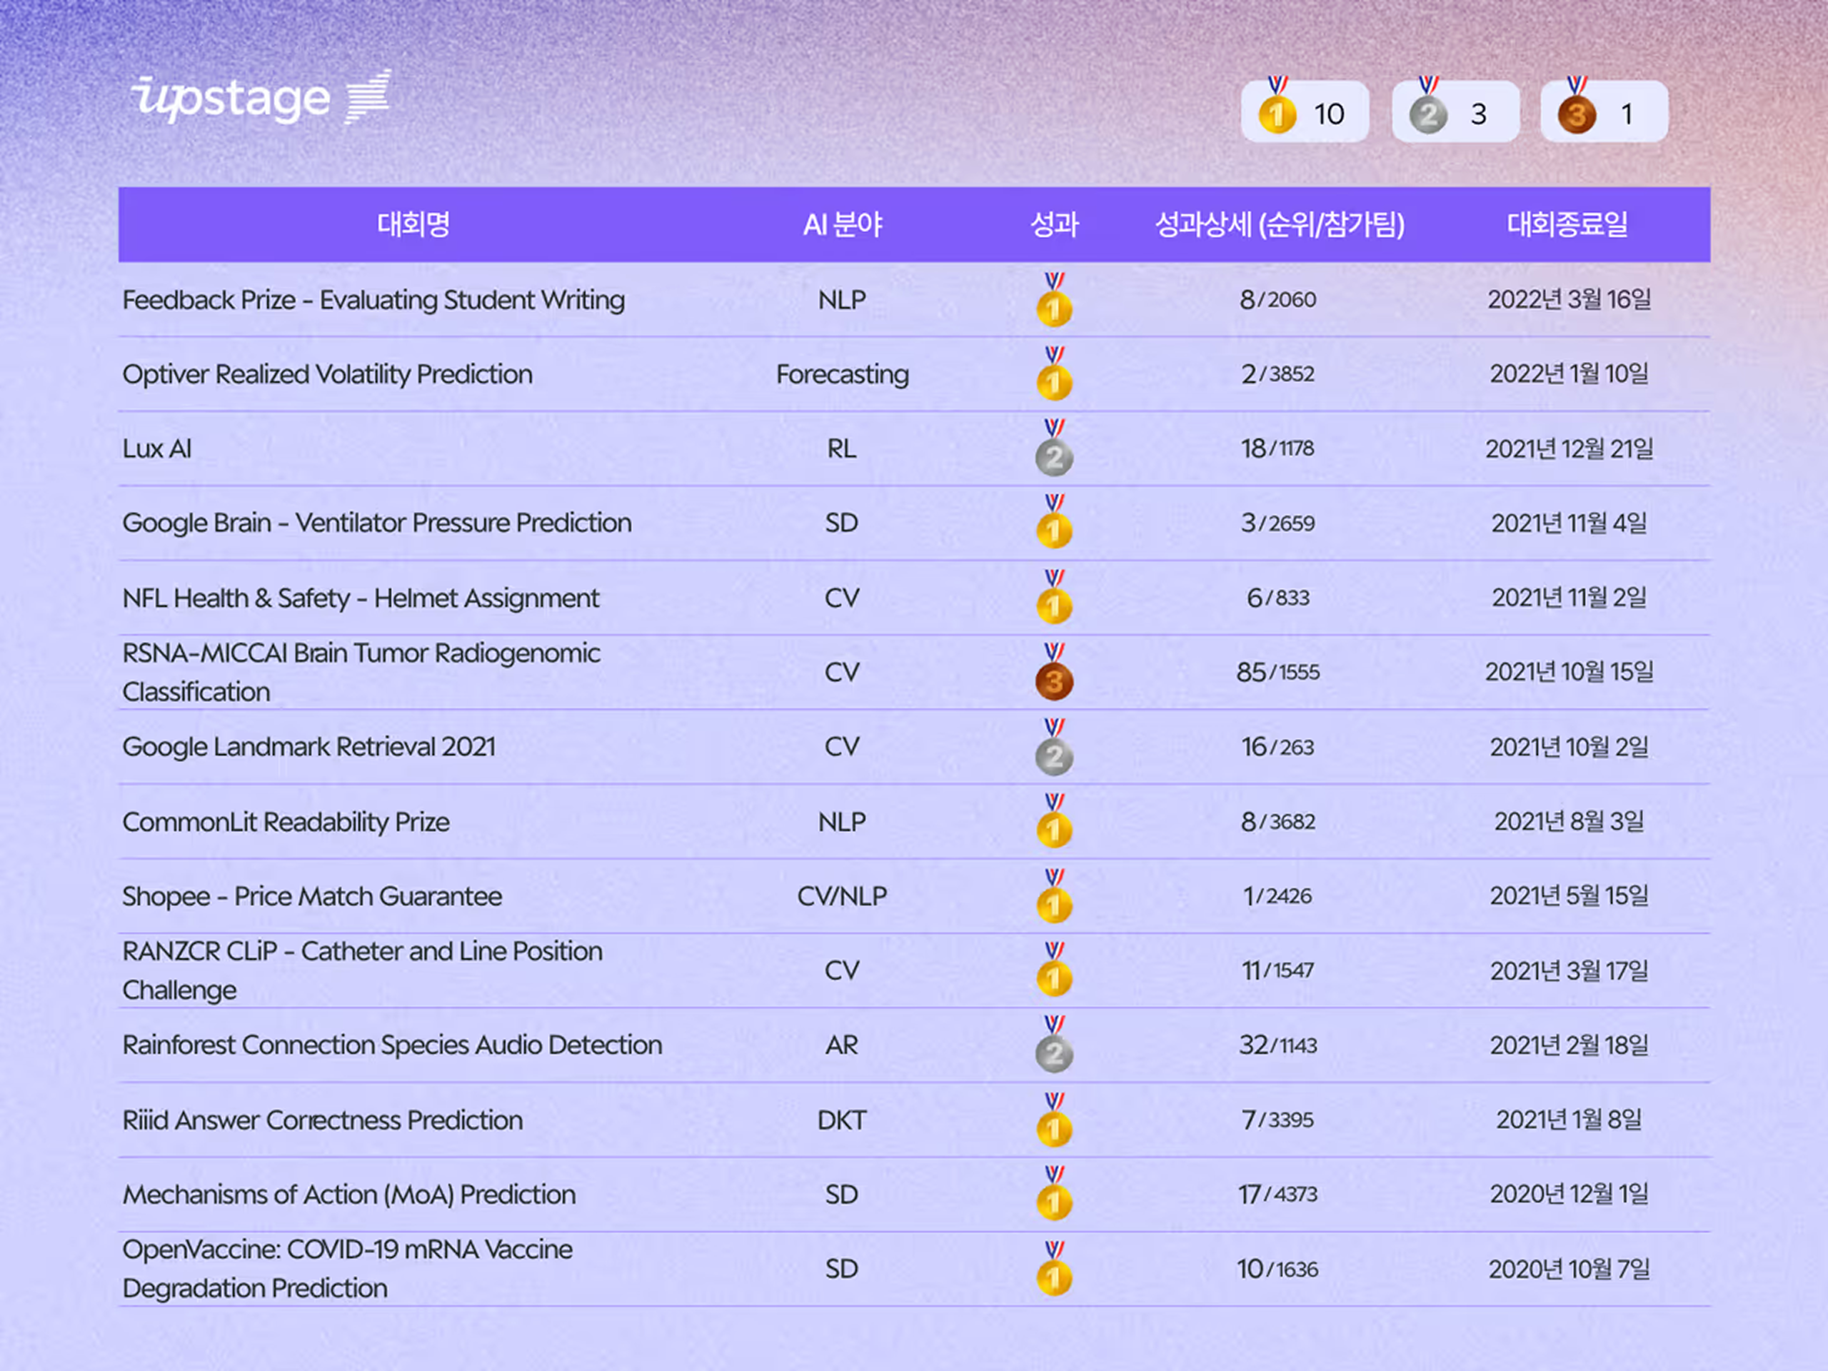The height and width of the screenshot is (1371, 1828).
Task: Click the 'CV/NLP' field cell
Action: pyautogui.click(x=842, y=896)
